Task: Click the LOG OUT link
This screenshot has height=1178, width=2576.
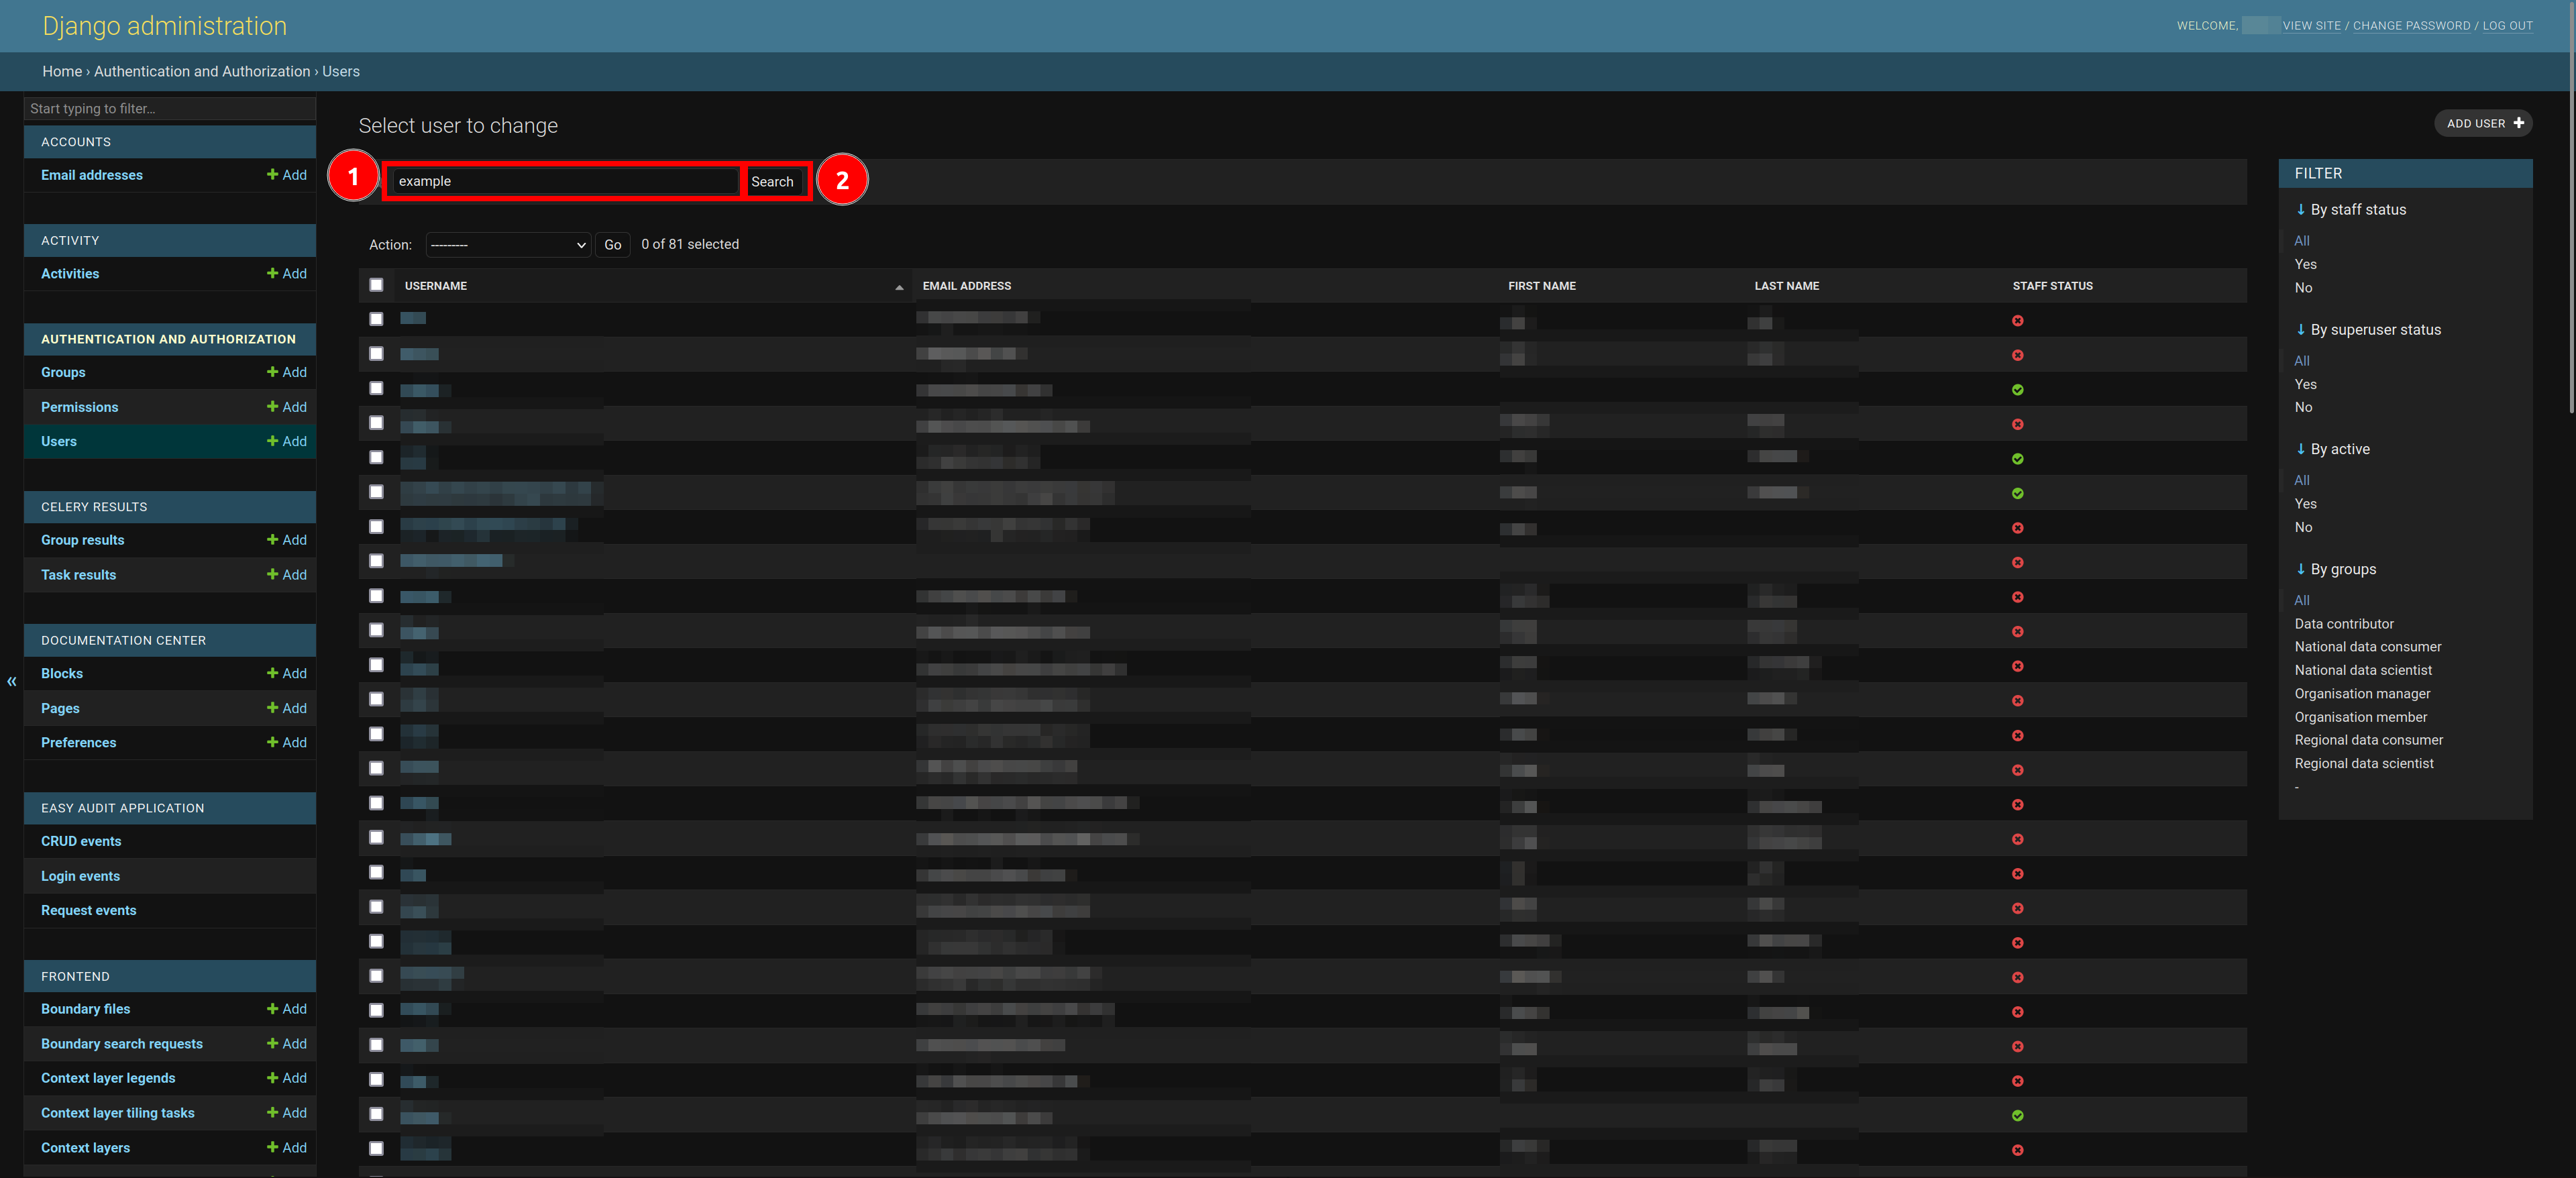Action: [x=2507, y=26]
